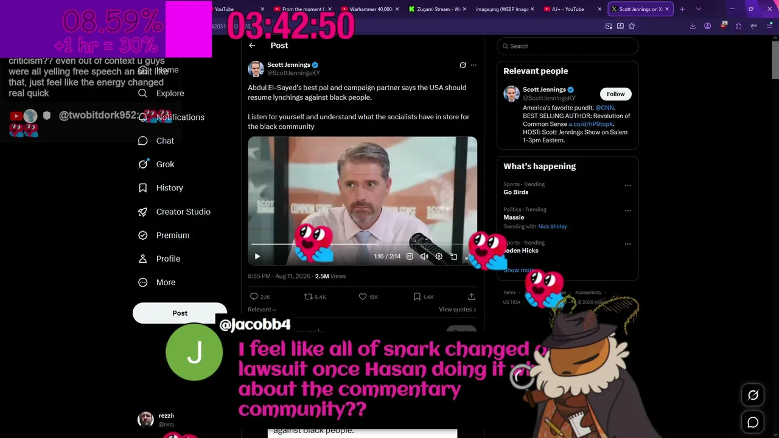Close the Scott Jennings on X tab
The width and height of the screenshot is (779, 438).
(x=667, y=9)
